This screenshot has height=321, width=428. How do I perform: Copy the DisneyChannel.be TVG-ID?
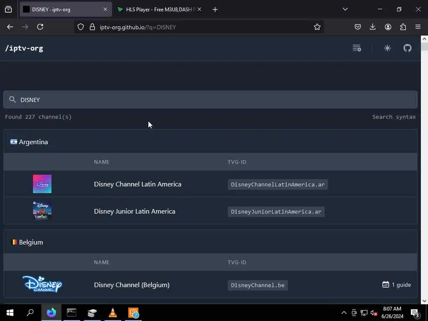[x=257, y=285]
